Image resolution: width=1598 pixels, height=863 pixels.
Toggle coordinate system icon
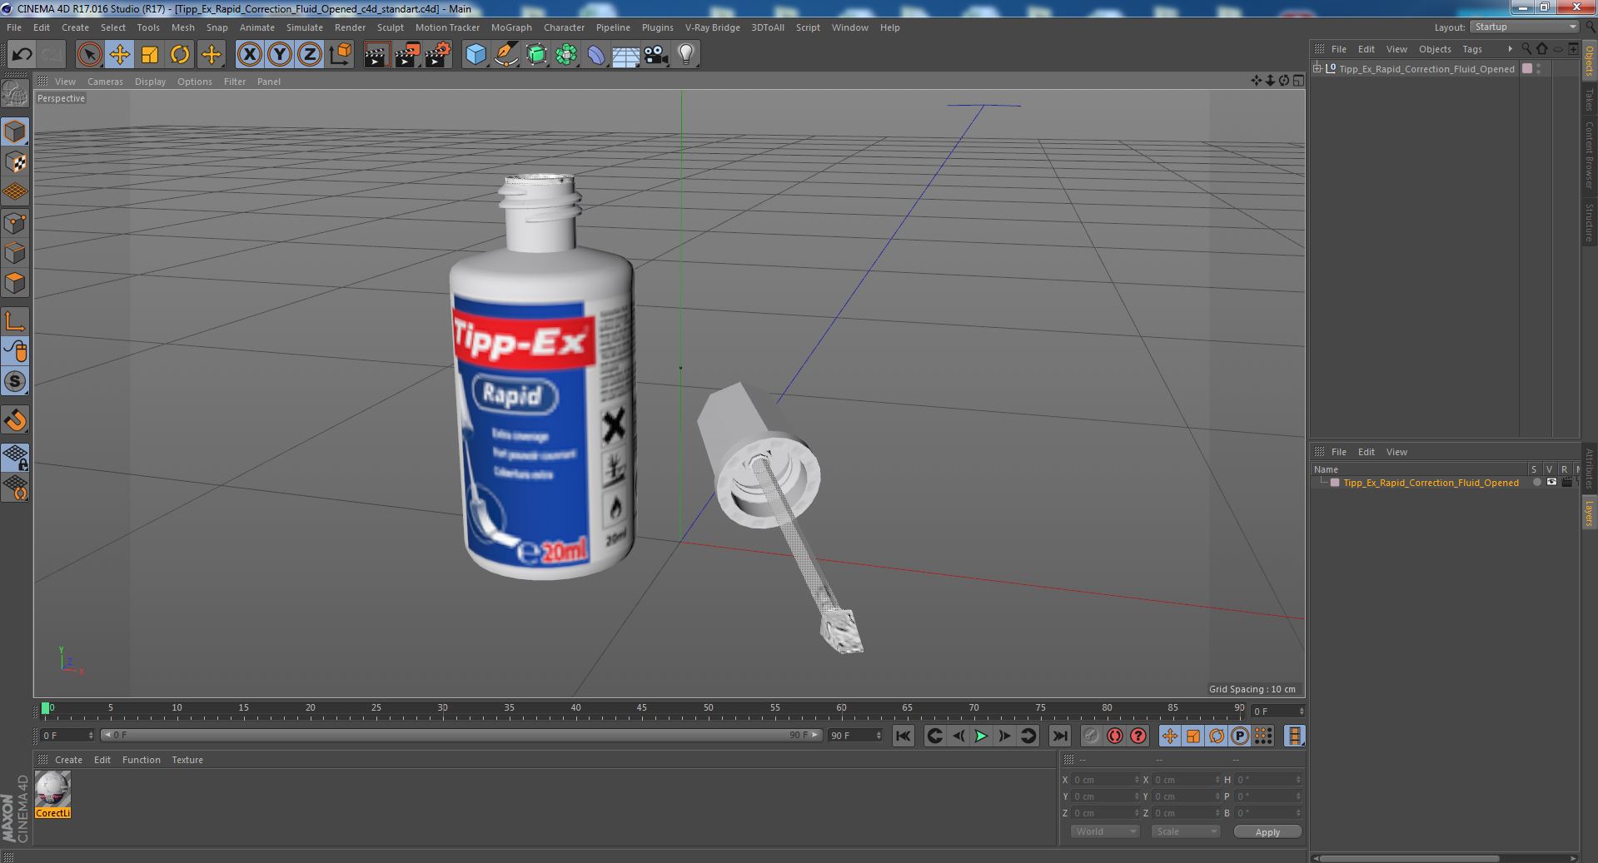tap(340, 55)
